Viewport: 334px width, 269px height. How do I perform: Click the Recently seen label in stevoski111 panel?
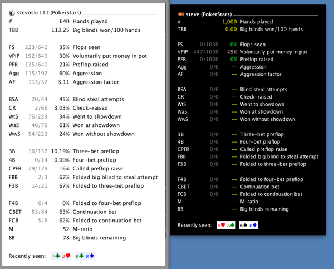pyautogui.click(x=27, y=256)
